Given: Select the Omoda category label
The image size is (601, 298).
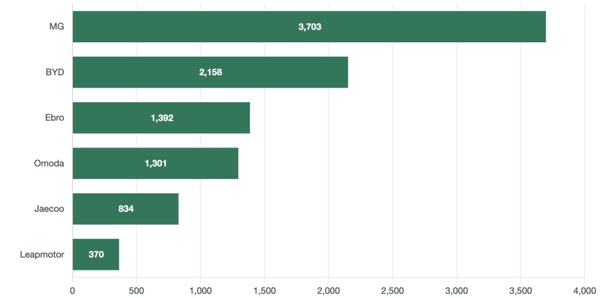Looking at the screenshot, I should coord(49,163).
